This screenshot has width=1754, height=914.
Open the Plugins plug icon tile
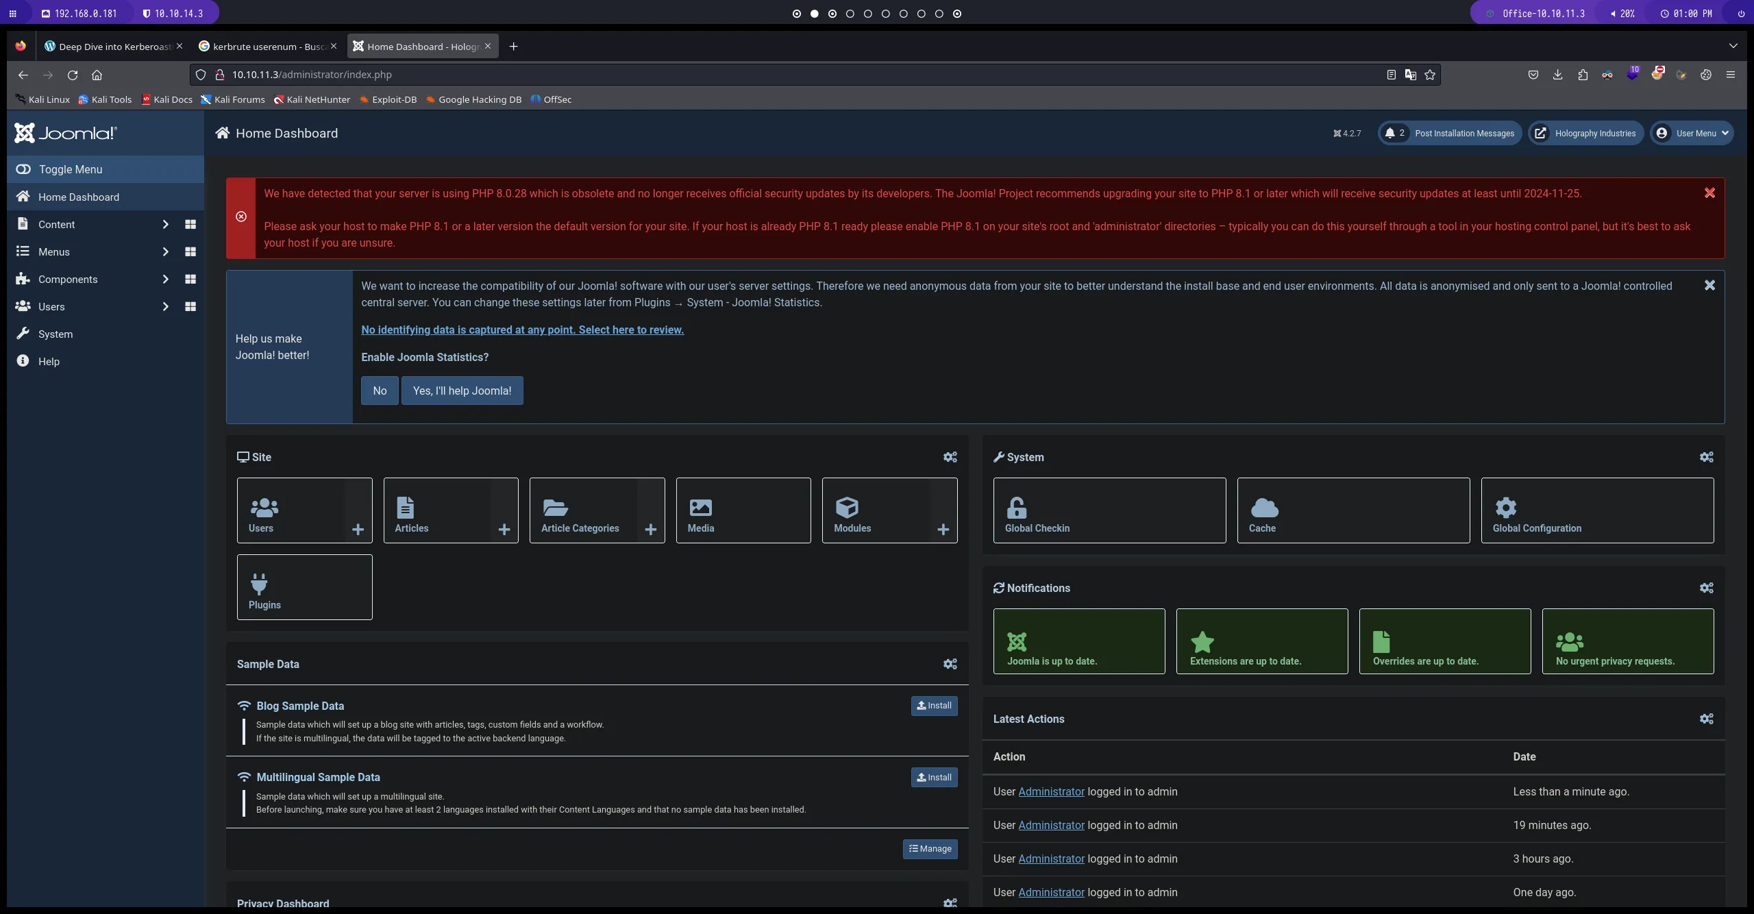[x=259, y=584]
